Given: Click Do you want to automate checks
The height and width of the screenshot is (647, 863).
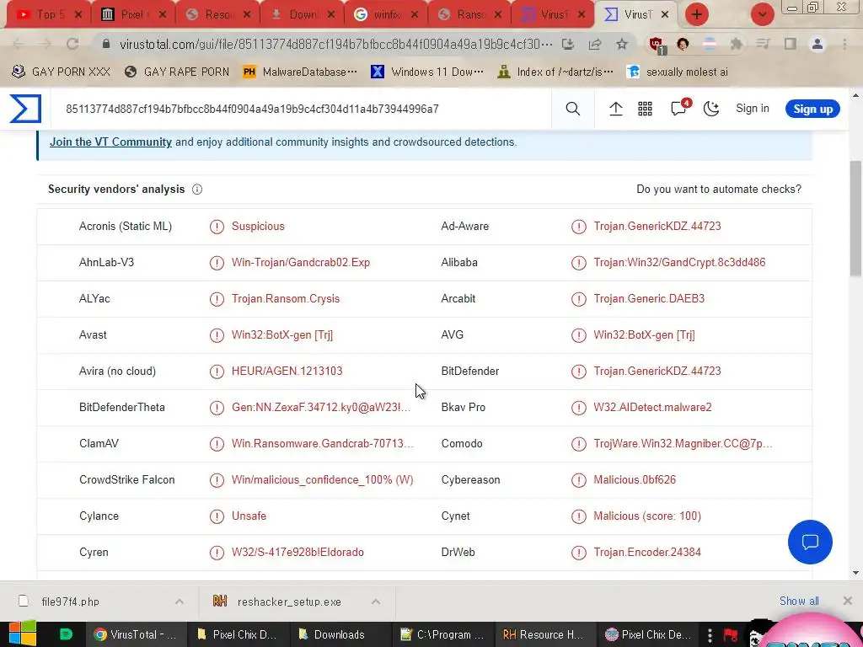Looking at the screenshot, I should 719,190.
